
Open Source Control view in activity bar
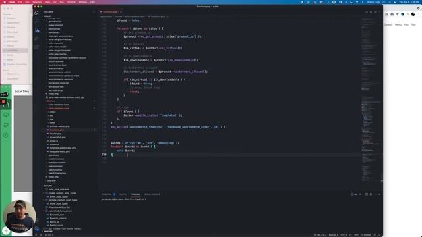[37, 31]
